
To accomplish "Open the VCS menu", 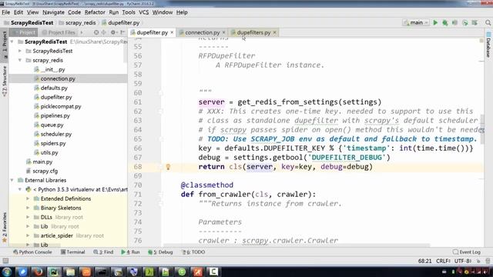I will 144,12.
